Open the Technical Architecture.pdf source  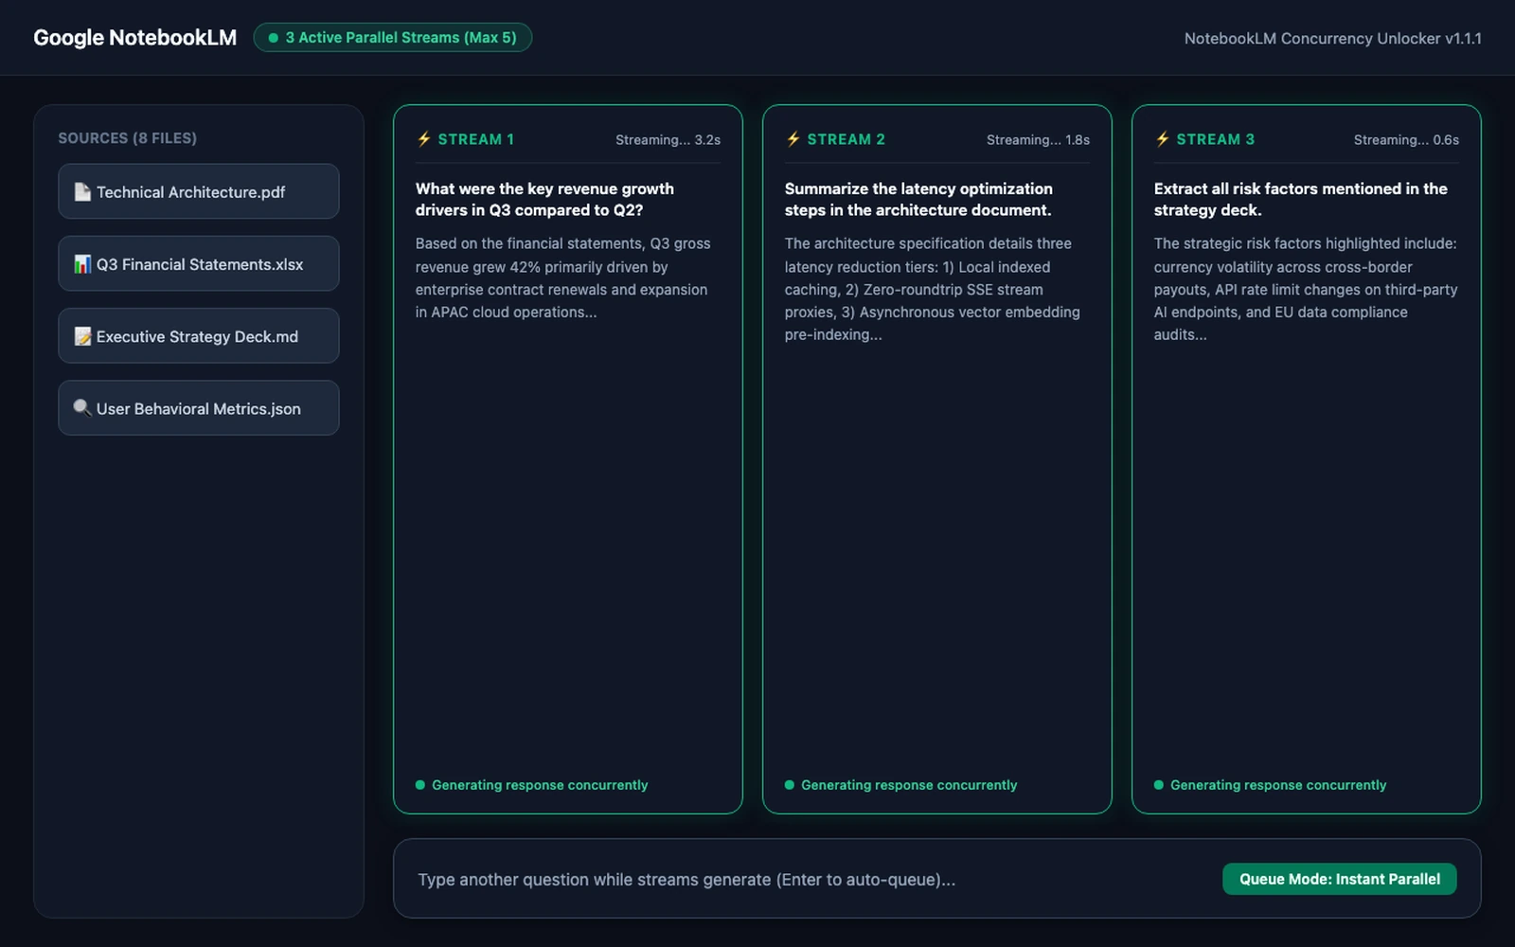pyautogui.click(x=199, y=191)
